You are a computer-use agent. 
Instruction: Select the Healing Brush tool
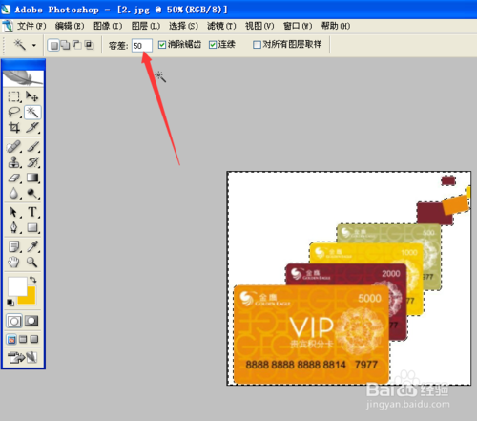(x=13, y=147)
